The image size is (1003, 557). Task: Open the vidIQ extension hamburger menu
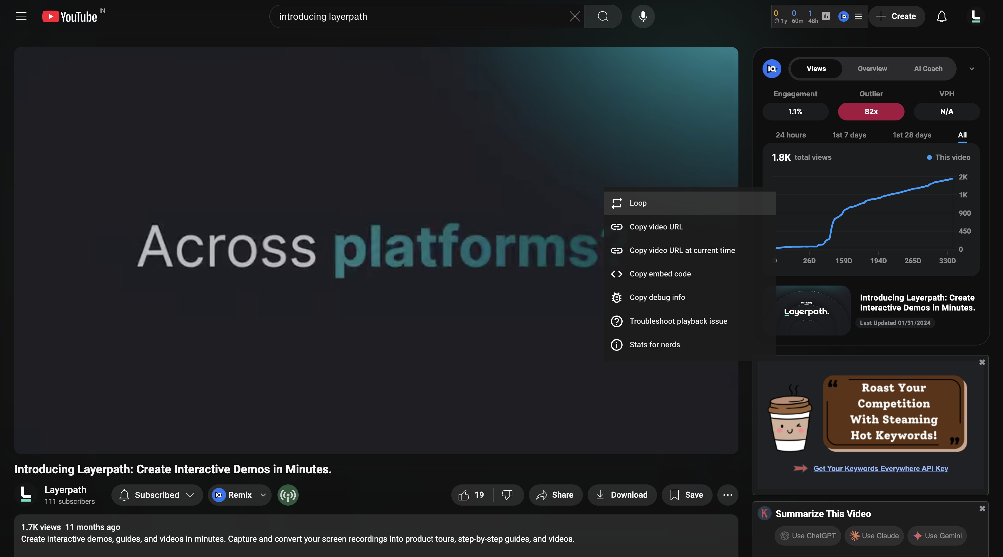click(x=858, y=16)
